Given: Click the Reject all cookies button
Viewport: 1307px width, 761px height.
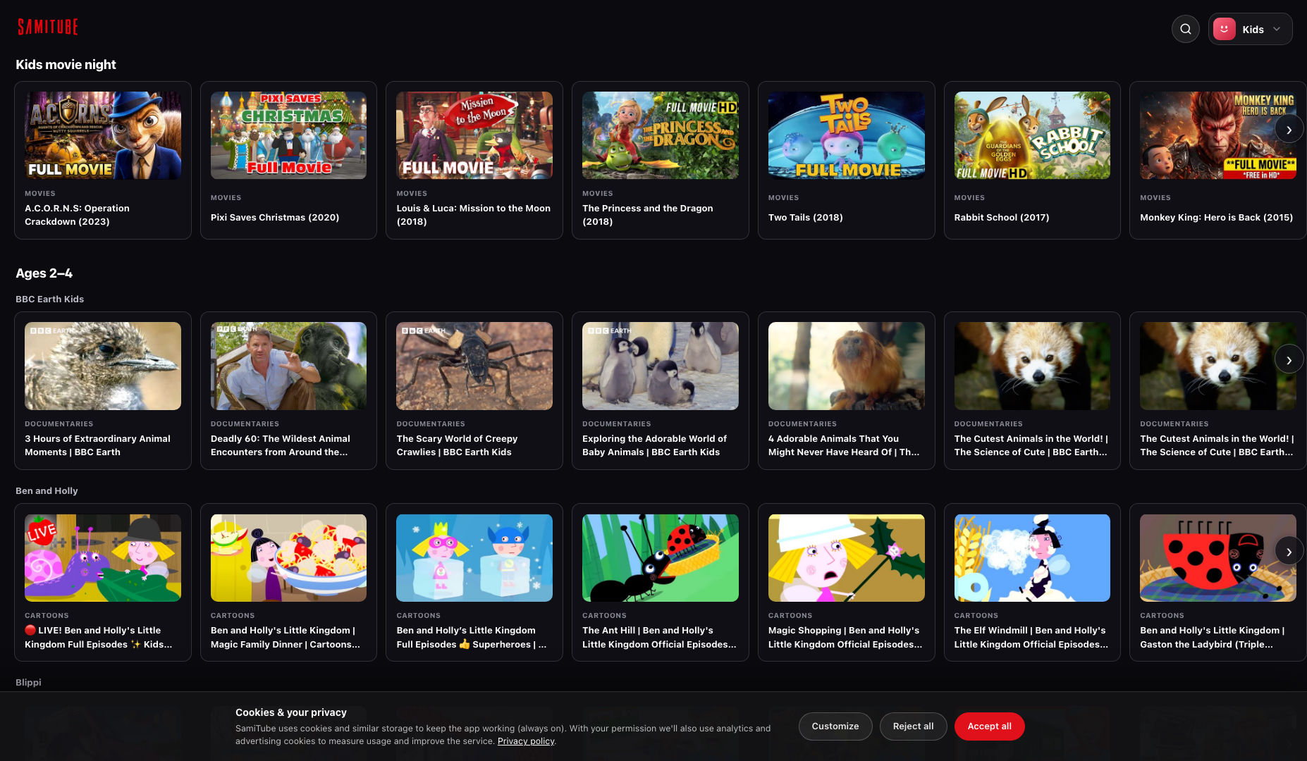Looking at the screenshot, I should pyautogui.click(x=913, y=726).
